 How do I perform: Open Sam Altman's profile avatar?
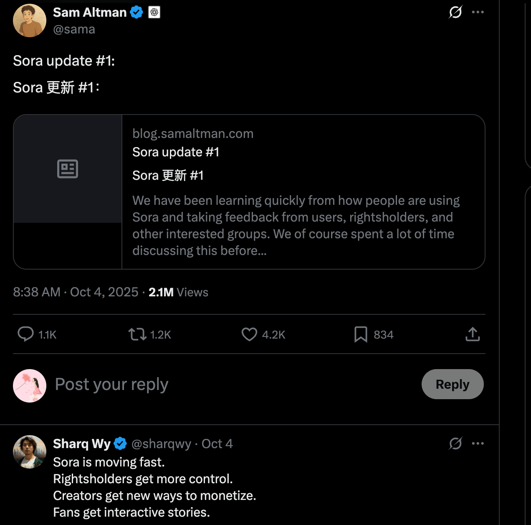[x=30, y=20]
